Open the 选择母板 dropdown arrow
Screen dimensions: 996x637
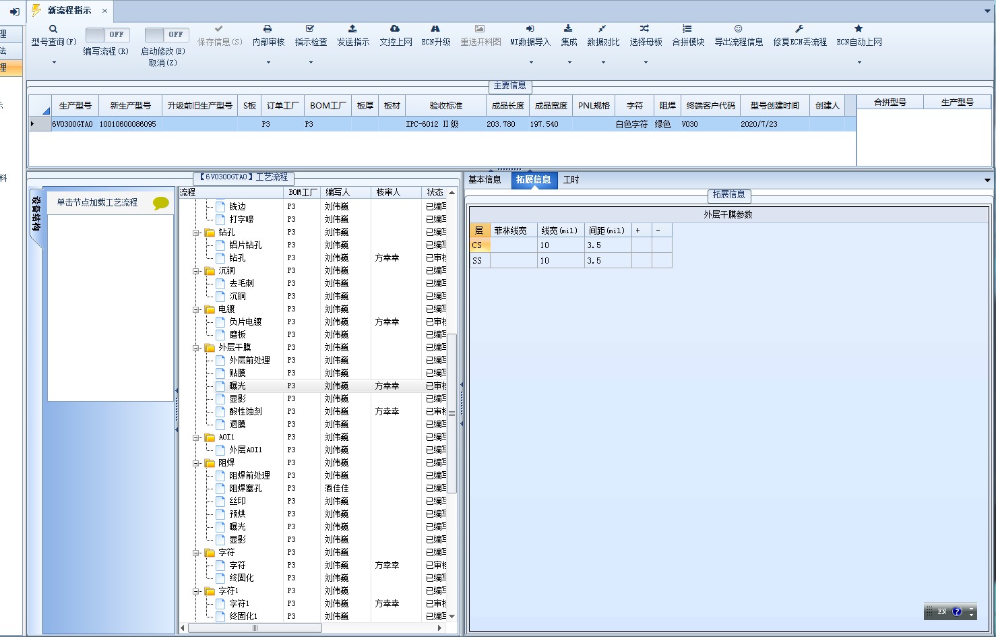[x=646, y=62]
